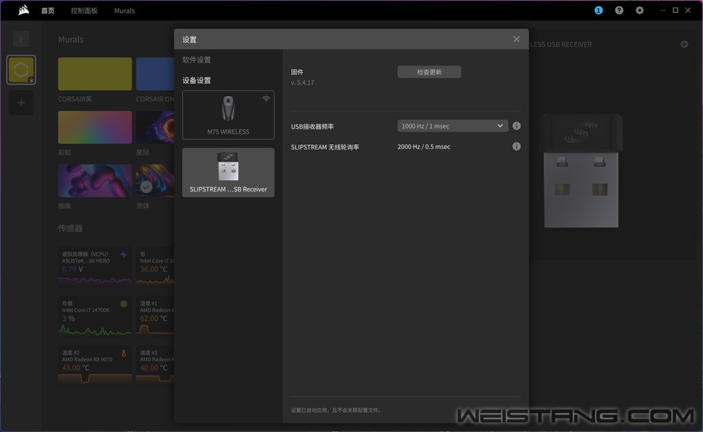703x432 pixels.
Task: Select 设备设置 section in settings
Action: click(x=196, y=80)
